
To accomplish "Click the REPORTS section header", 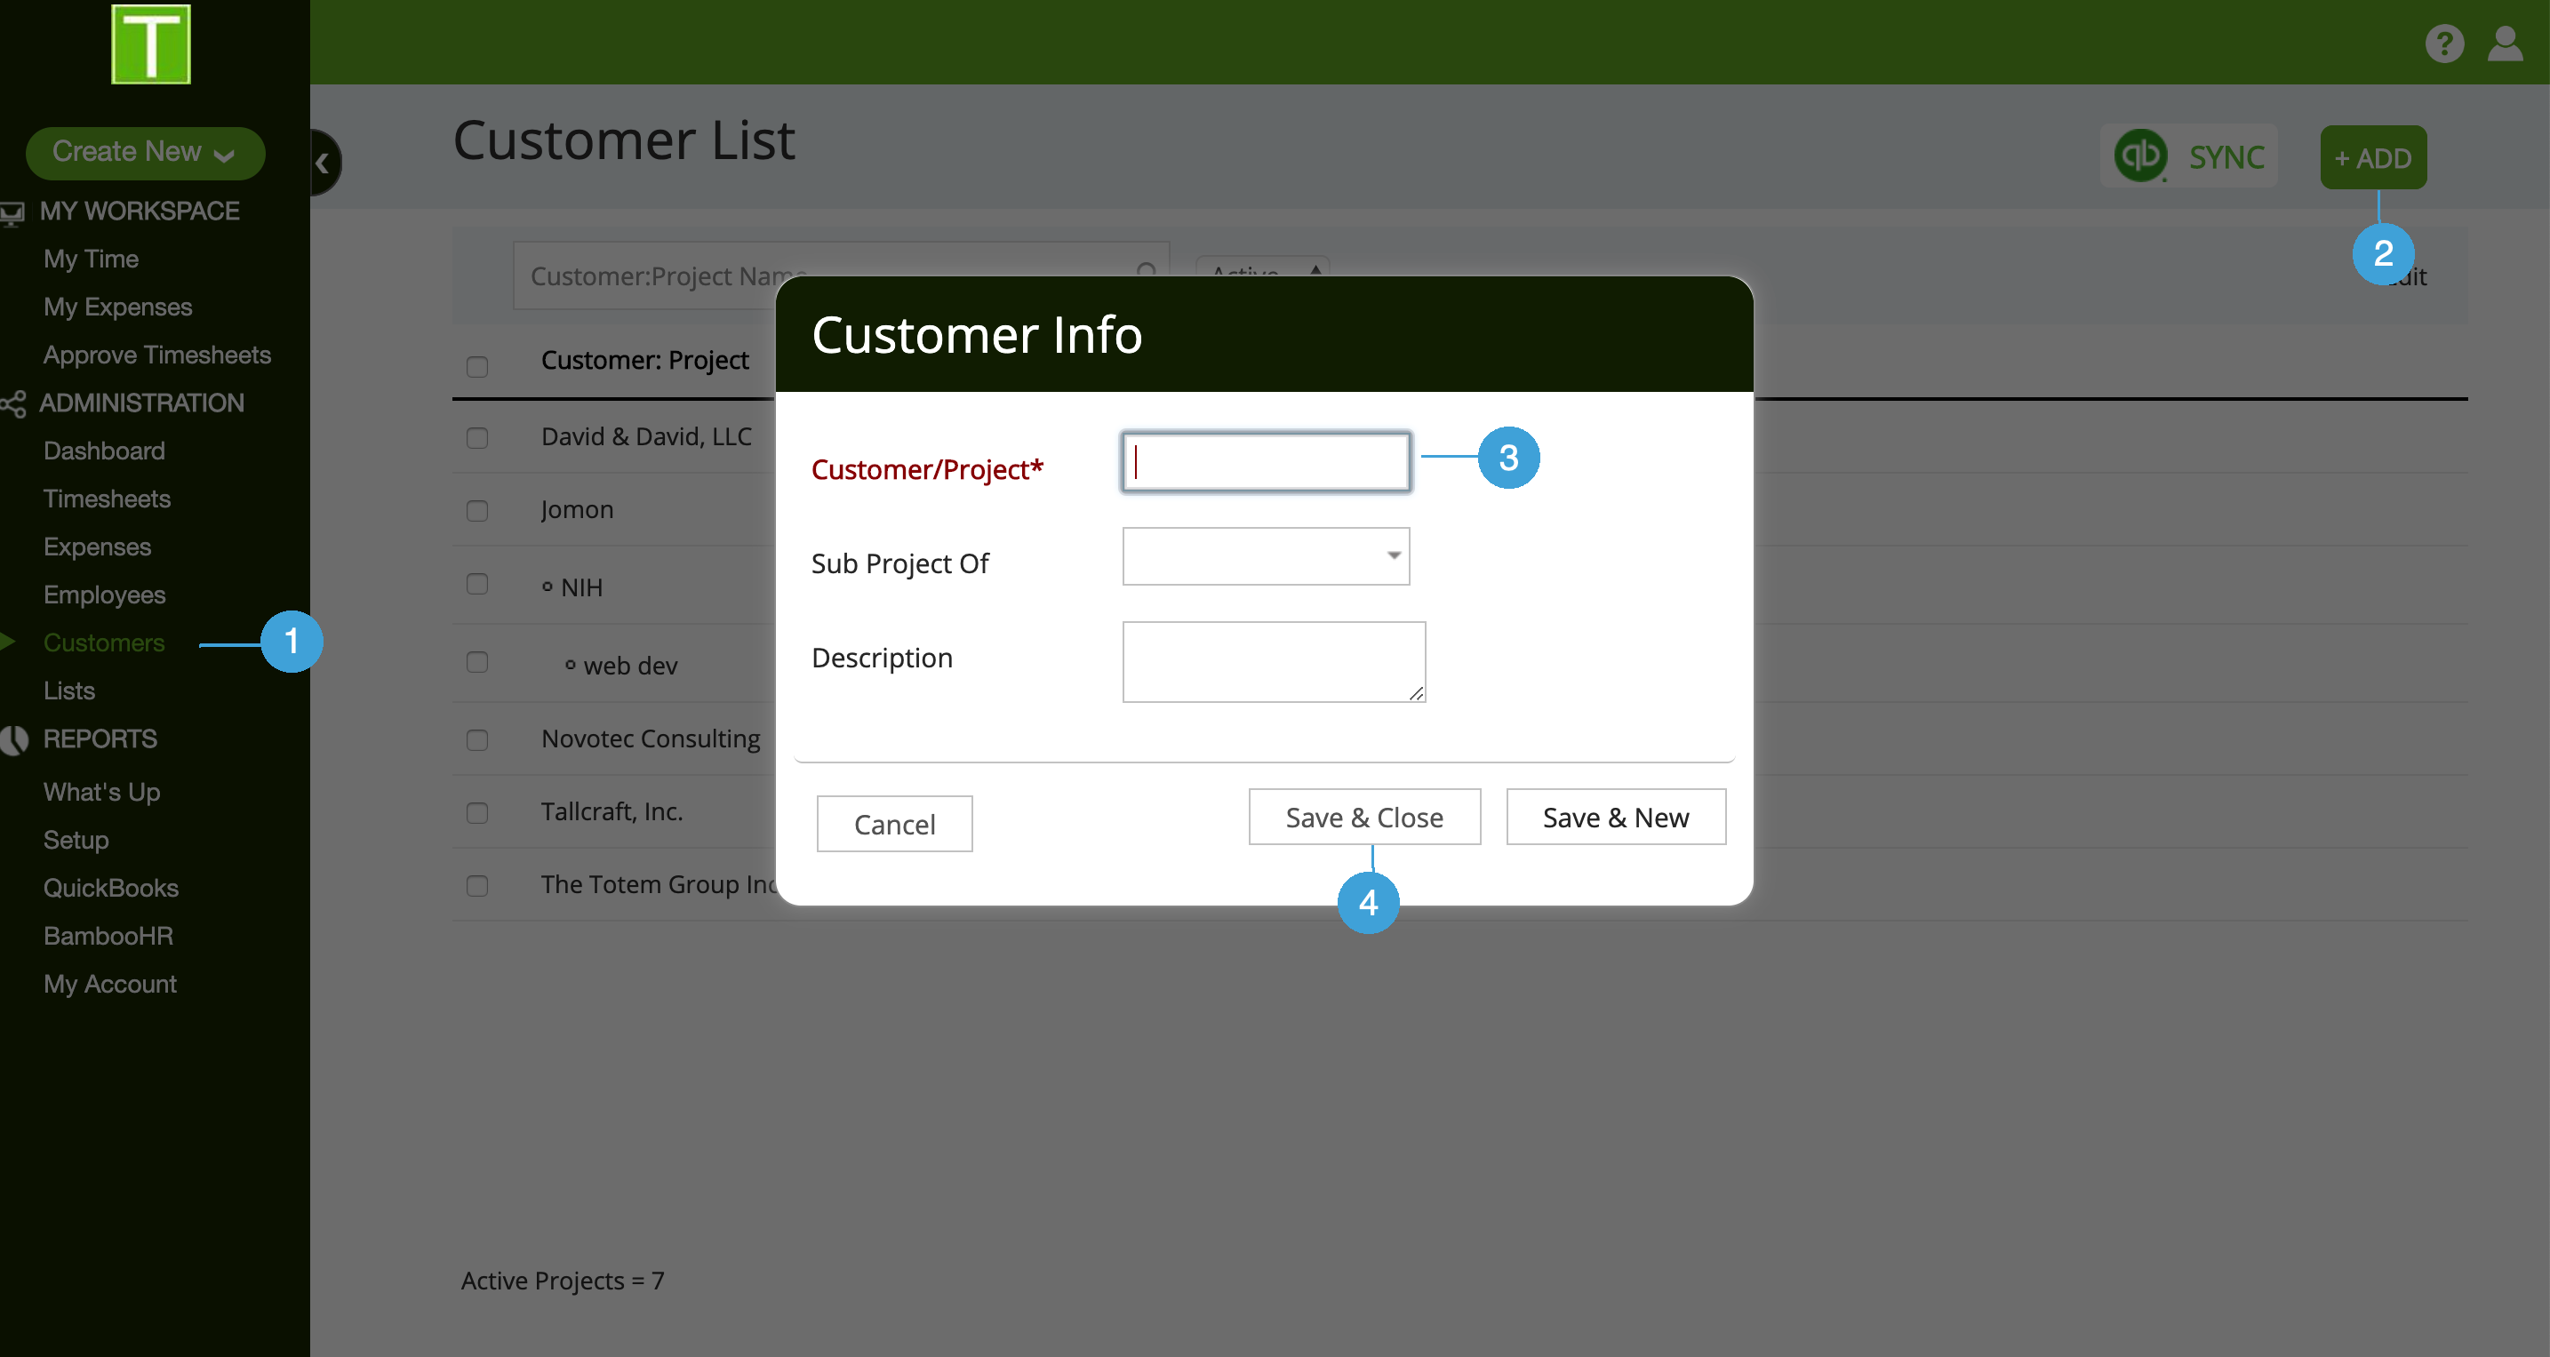I will [100, 739].
